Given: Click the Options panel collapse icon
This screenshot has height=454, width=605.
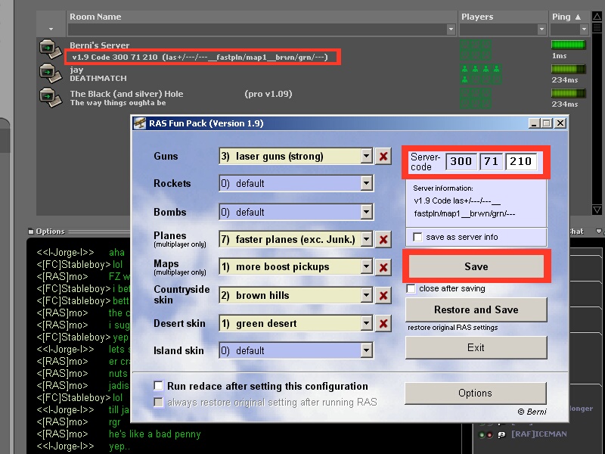Looking at the screenshot, I should pos(31,232).
